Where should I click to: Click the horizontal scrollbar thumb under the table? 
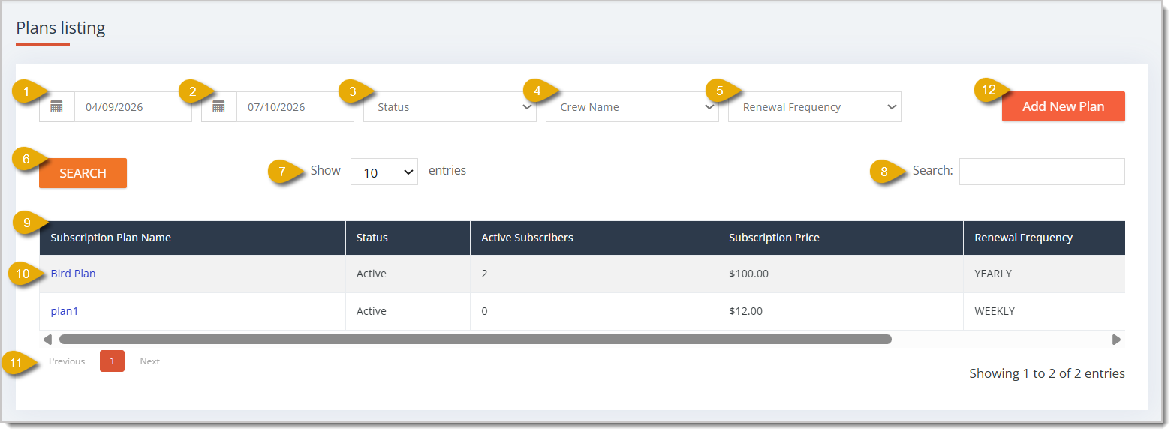pos(475,340)
